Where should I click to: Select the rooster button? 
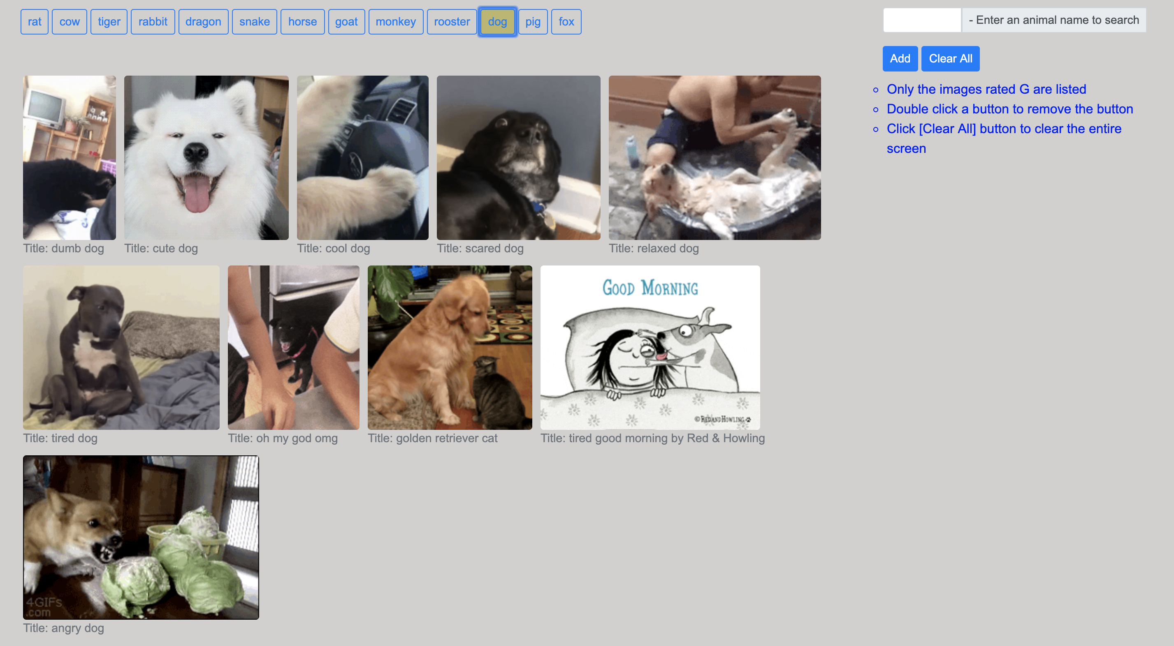coord(451,21)
